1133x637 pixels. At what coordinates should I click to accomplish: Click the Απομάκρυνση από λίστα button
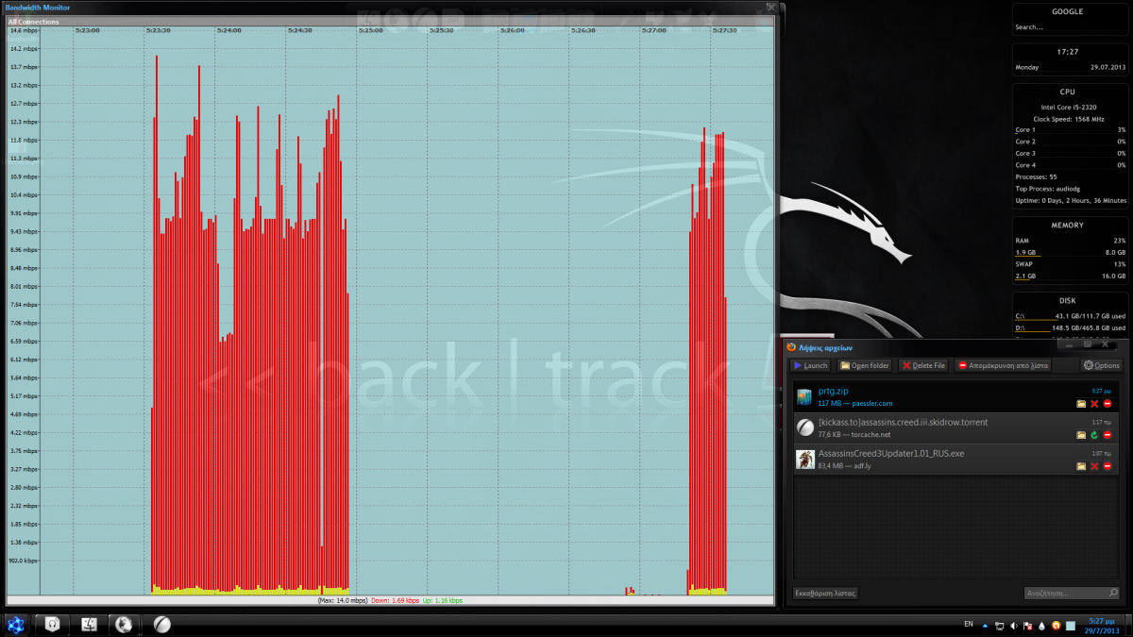(x=1003, y=365)
